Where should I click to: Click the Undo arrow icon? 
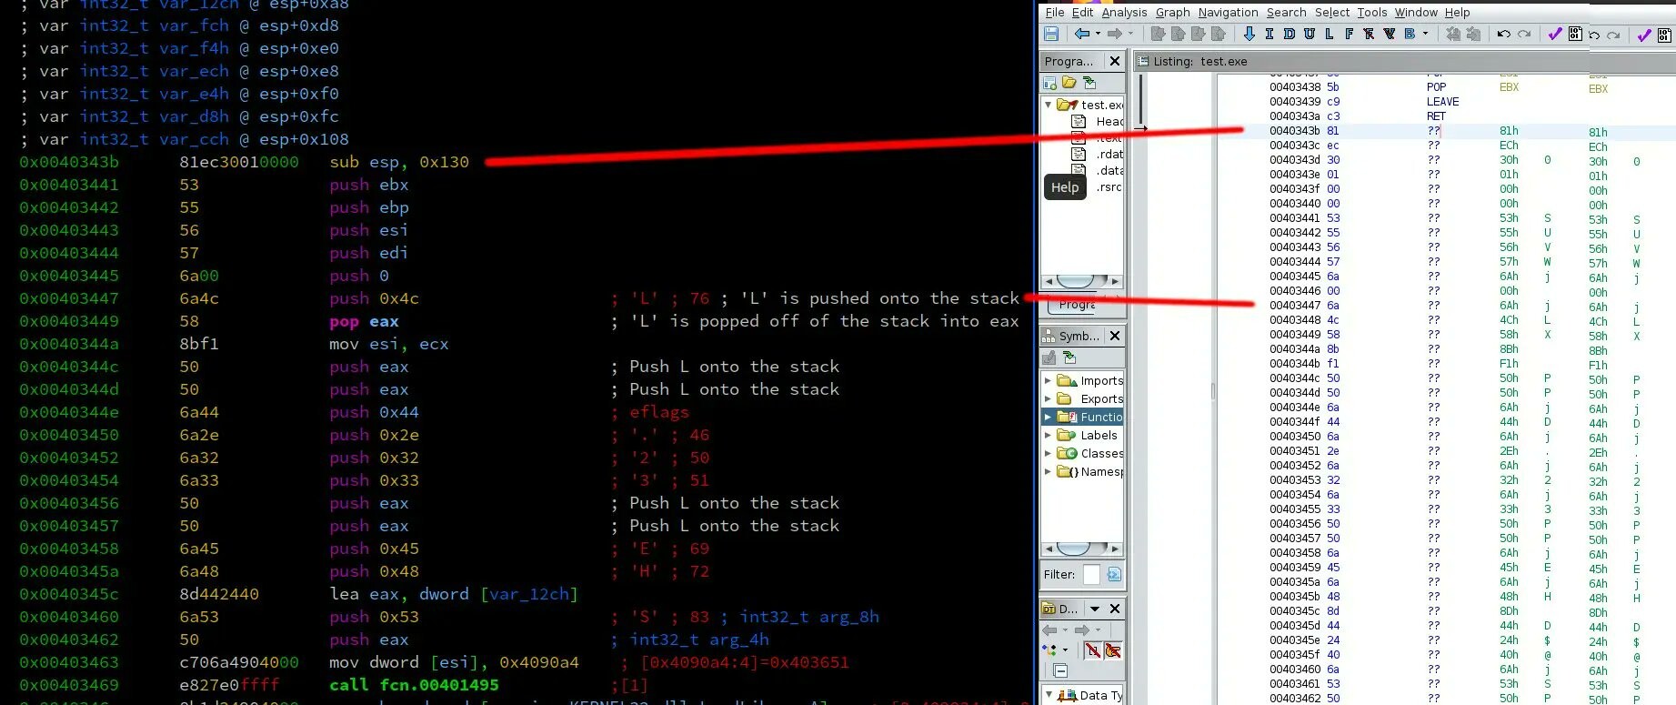(x=1503, y=35)
